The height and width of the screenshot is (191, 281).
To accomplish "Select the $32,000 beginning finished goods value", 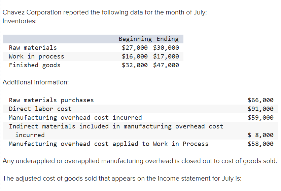I will coord(135,65).
